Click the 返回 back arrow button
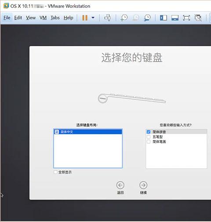Screen dimensions: 211x222 [x=120, y=185]
